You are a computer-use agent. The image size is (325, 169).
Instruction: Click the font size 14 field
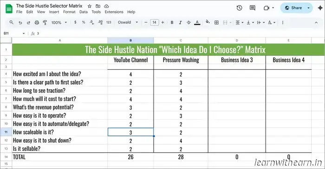pos(155,22)
